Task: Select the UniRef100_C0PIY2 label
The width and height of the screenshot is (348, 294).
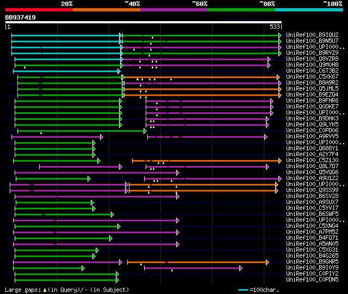Action: click(312, 274)
